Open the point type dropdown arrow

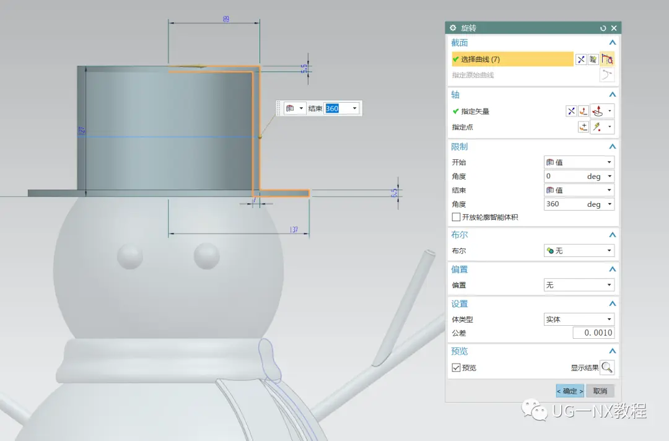click(x=610, y=127)
